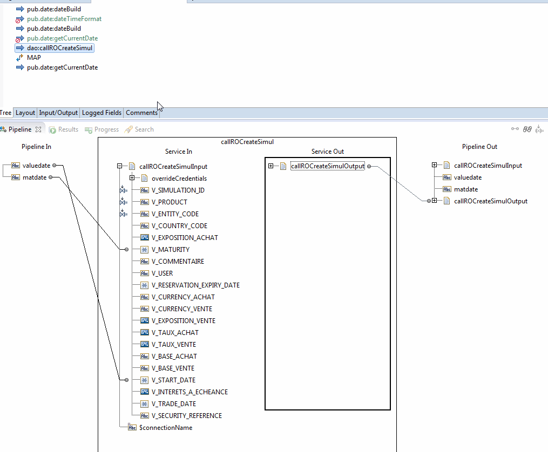Click the set-value marker beside V_ENTITY_CODE
The height and width of the screenshot is (452, 548).
tap(124, 213)
